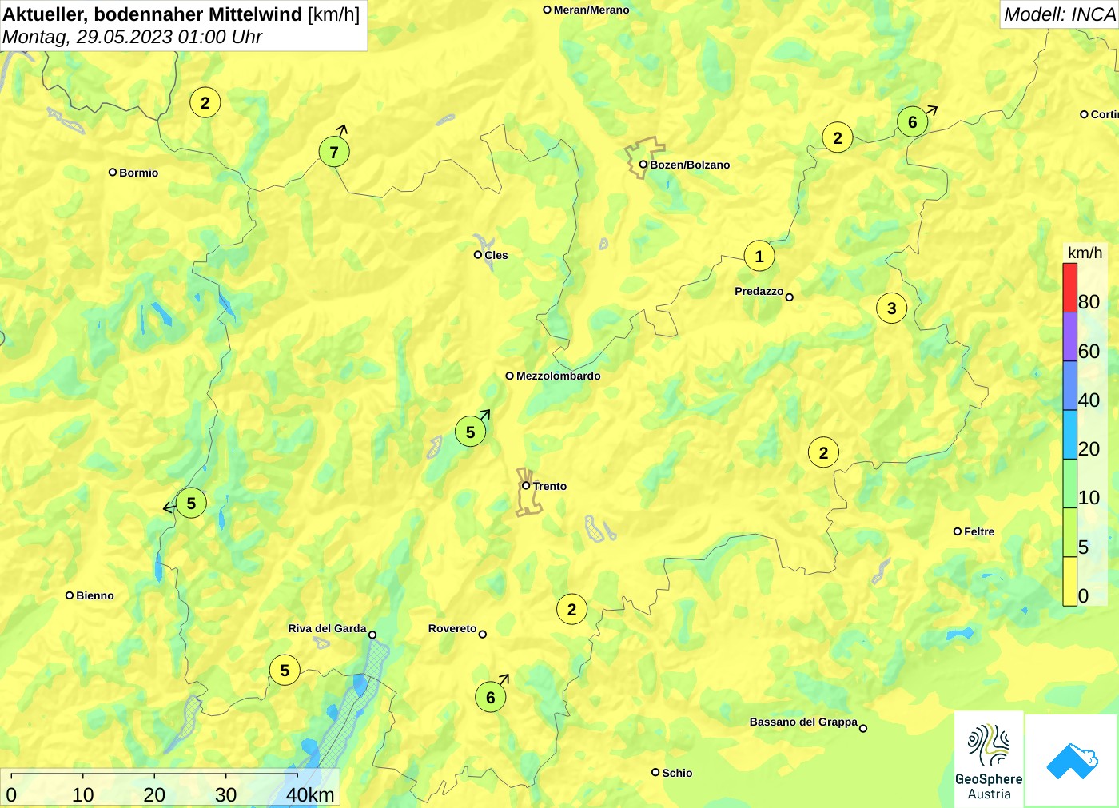Click the Bassano del Grappa city label

tap(803, 722)
